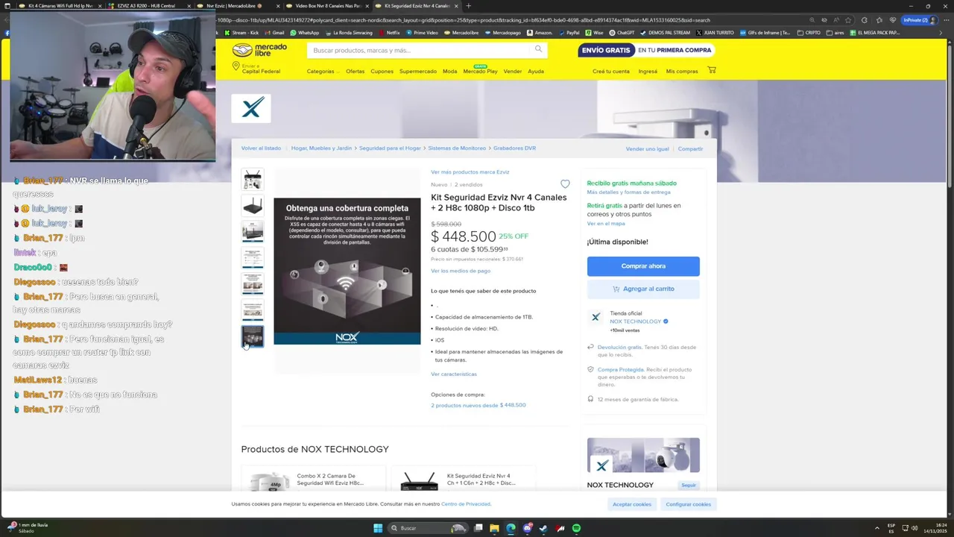Open Discord from the taskbar
954x537 pixels.
tap(527, 528)
